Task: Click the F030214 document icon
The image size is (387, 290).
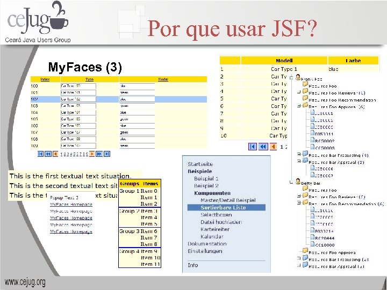Action: [312, 230]
